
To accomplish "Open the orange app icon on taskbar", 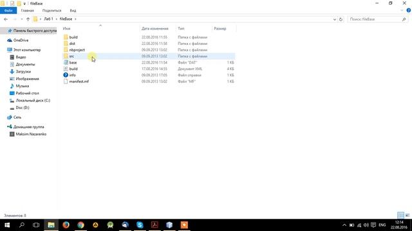I will (x=184, y=225).
